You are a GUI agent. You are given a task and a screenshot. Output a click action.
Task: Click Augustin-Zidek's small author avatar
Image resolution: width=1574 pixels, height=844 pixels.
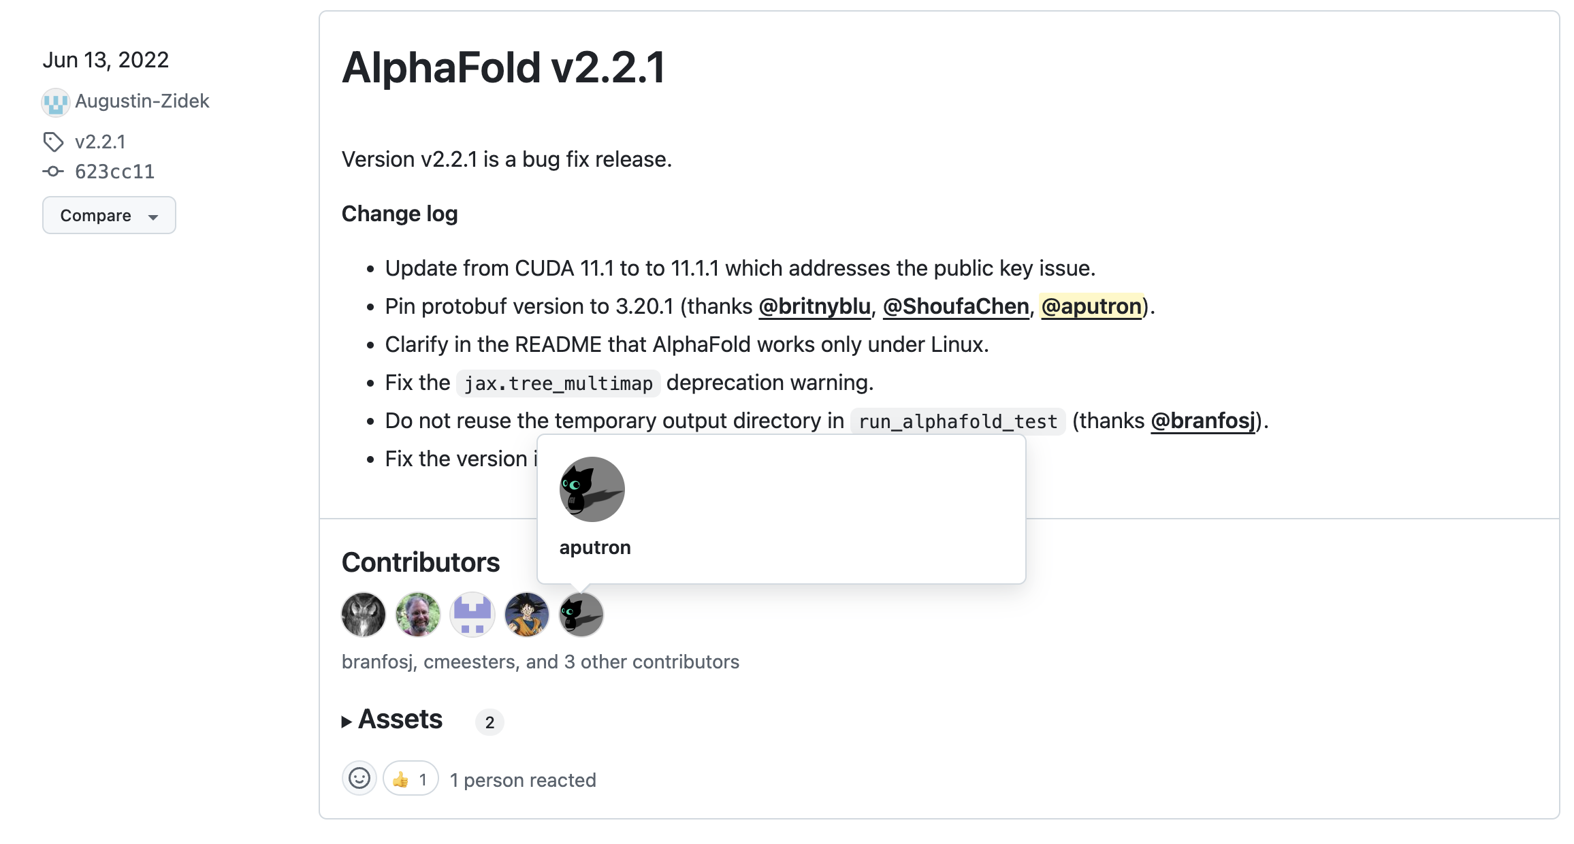(55, 102)
